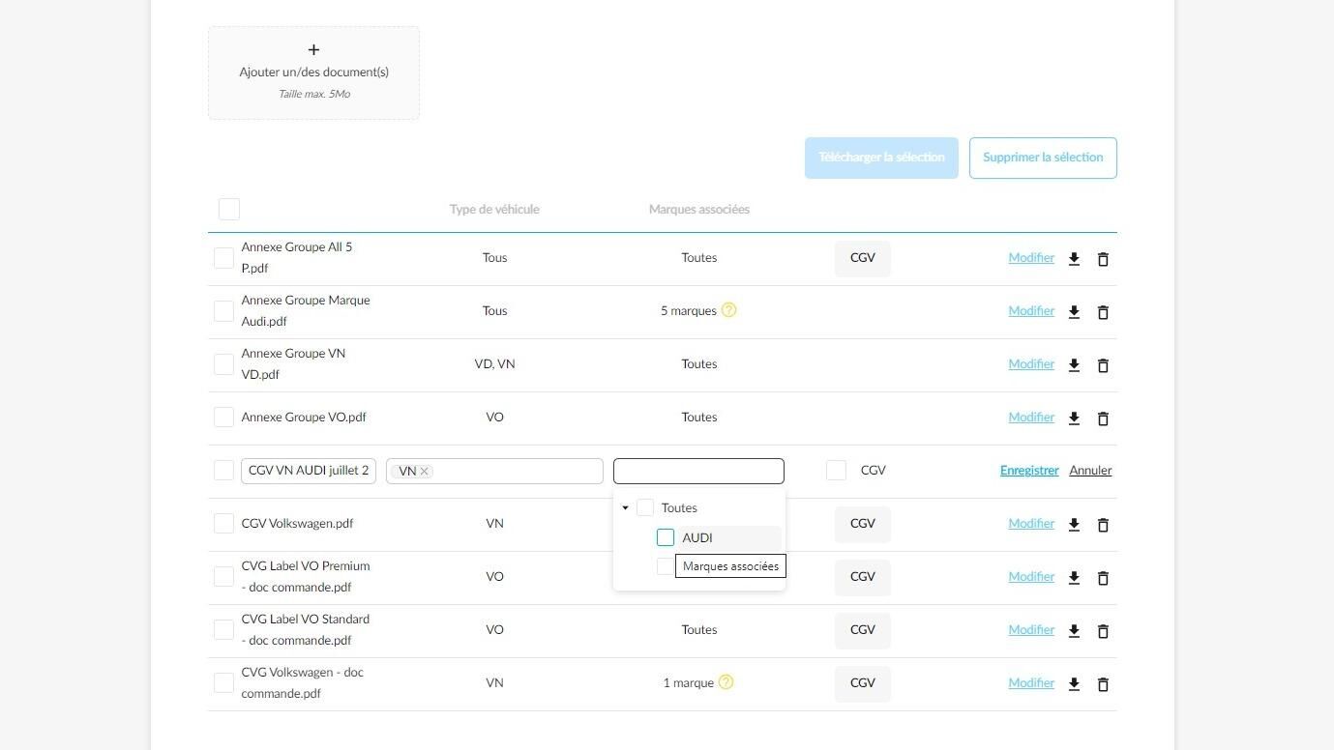Collapse the Toutes tree arrow
The height and width of the screenshot is (750, 1334).
click(x=625, y=507)
